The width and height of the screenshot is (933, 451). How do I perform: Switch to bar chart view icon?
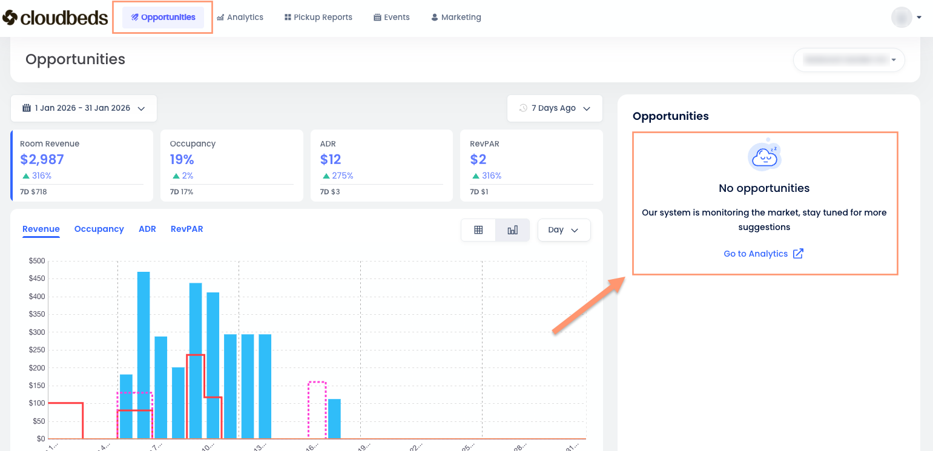(512, 230)
